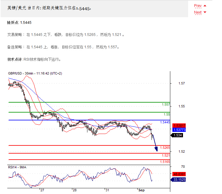Click the green 1.55 resistance label

click(167, 114)
